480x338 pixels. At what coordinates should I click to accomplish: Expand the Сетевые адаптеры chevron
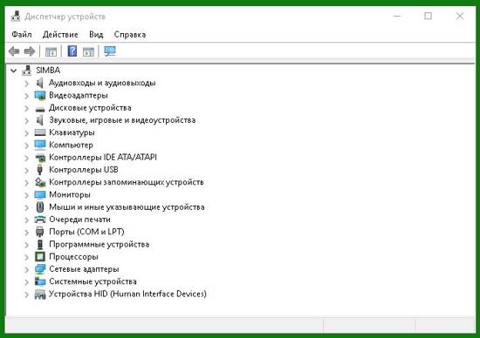point(27,269)
